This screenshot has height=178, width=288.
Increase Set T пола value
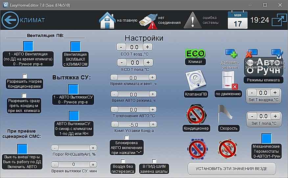(275, 116)
